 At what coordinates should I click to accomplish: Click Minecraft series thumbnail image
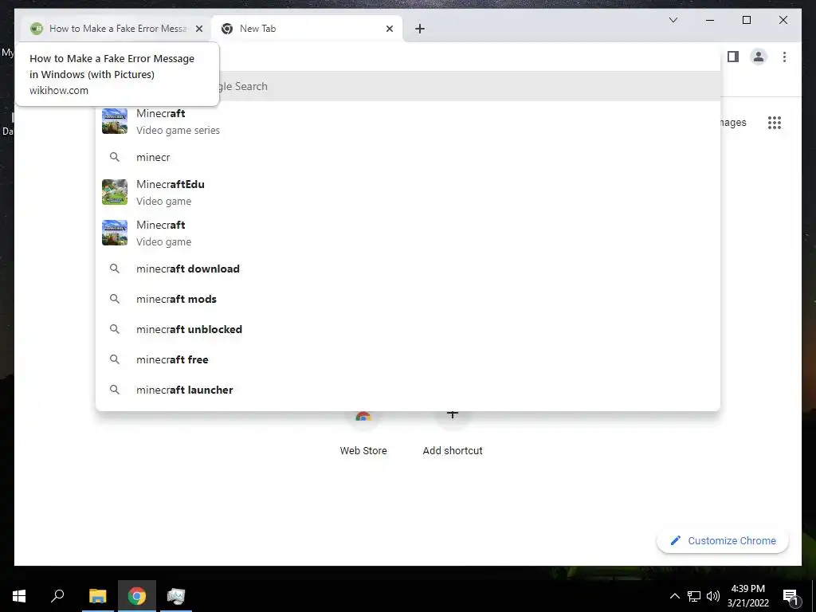click(115, 121)
